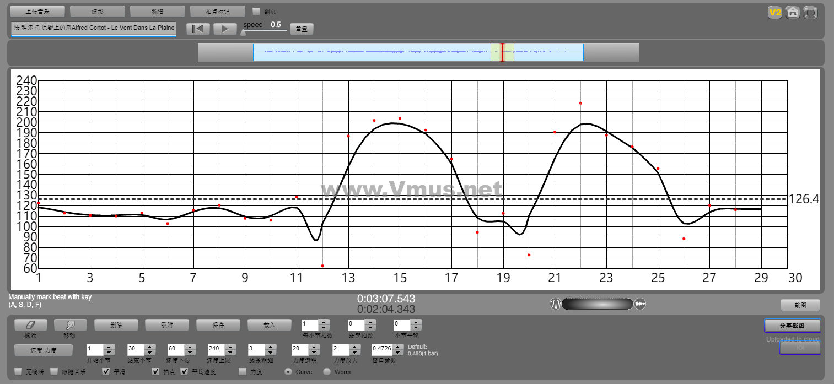
Task: Select the eraser (擦除) tool
Action: pyautogui.click(x=30, y=325)
